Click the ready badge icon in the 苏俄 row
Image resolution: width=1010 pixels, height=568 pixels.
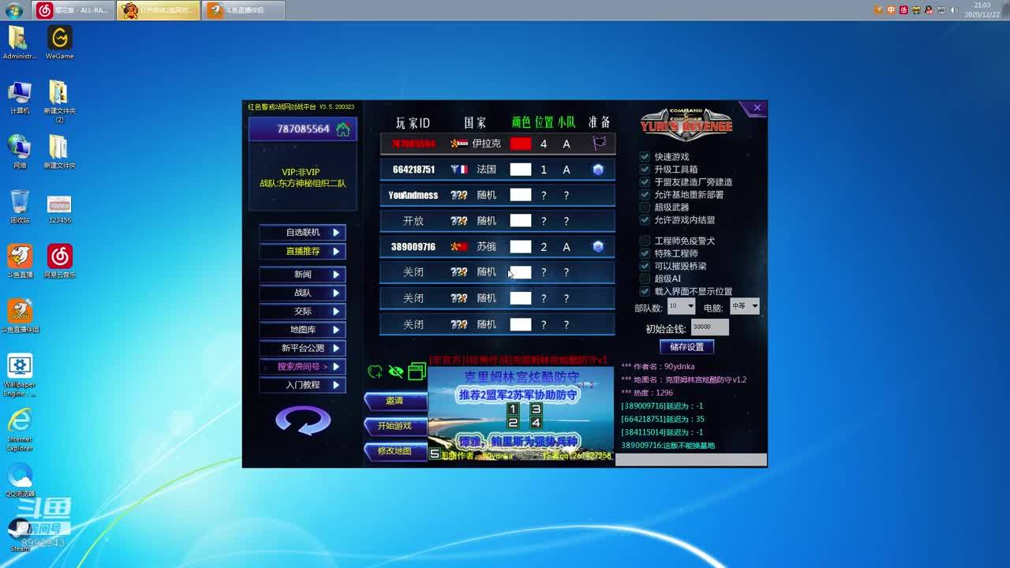coord(598,247)
